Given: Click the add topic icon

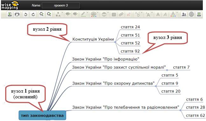Looking at the screenshot, I should pos(68,14).
